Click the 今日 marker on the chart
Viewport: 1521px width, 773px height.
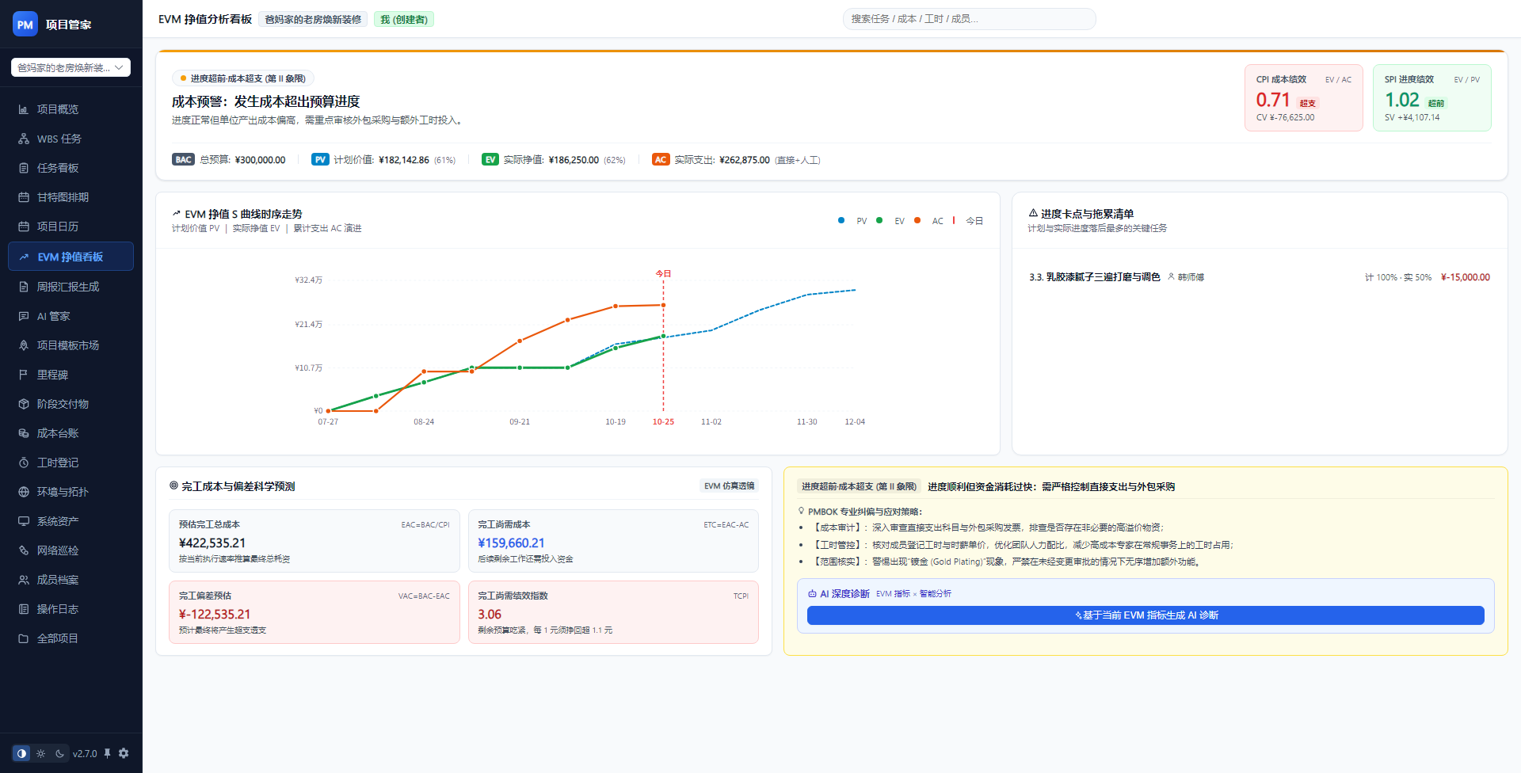click(663, 273)
